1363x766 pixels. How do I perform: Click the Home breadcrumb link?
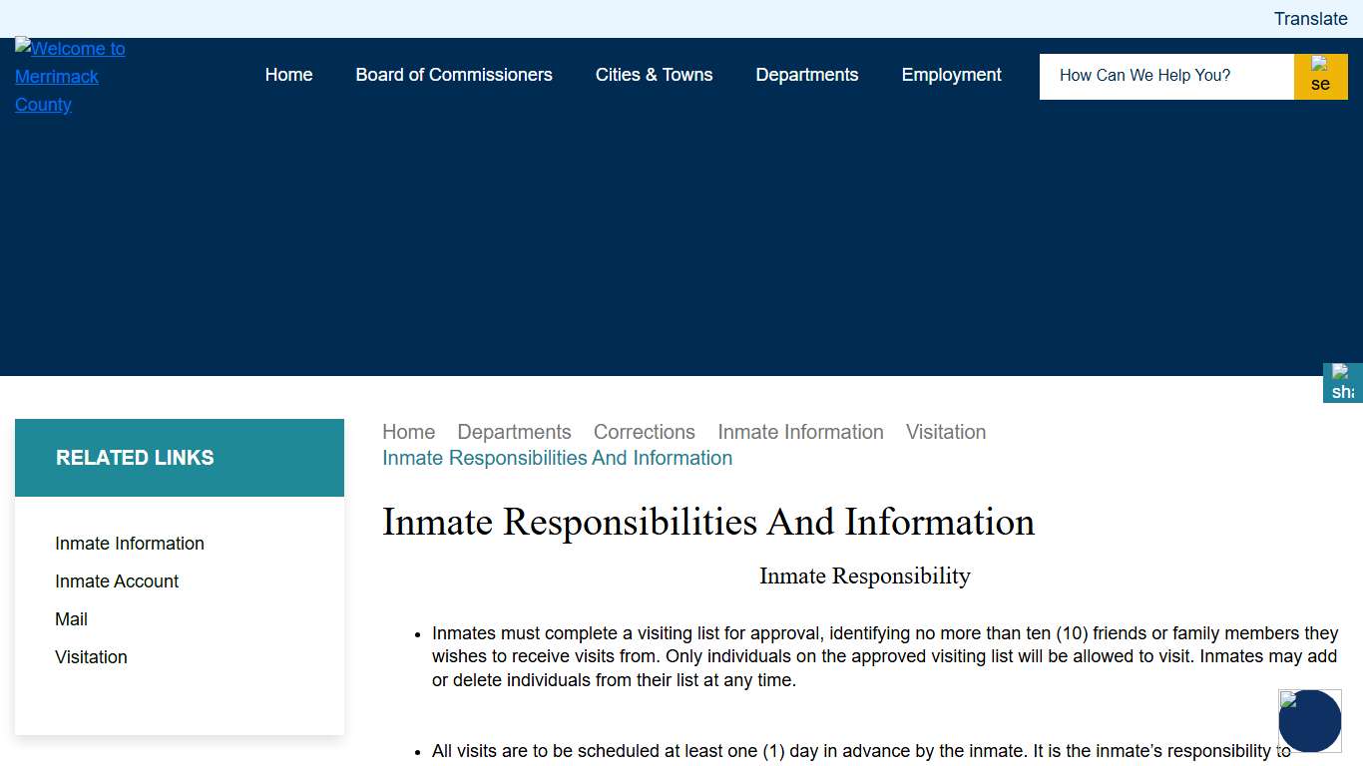[408, 432]
